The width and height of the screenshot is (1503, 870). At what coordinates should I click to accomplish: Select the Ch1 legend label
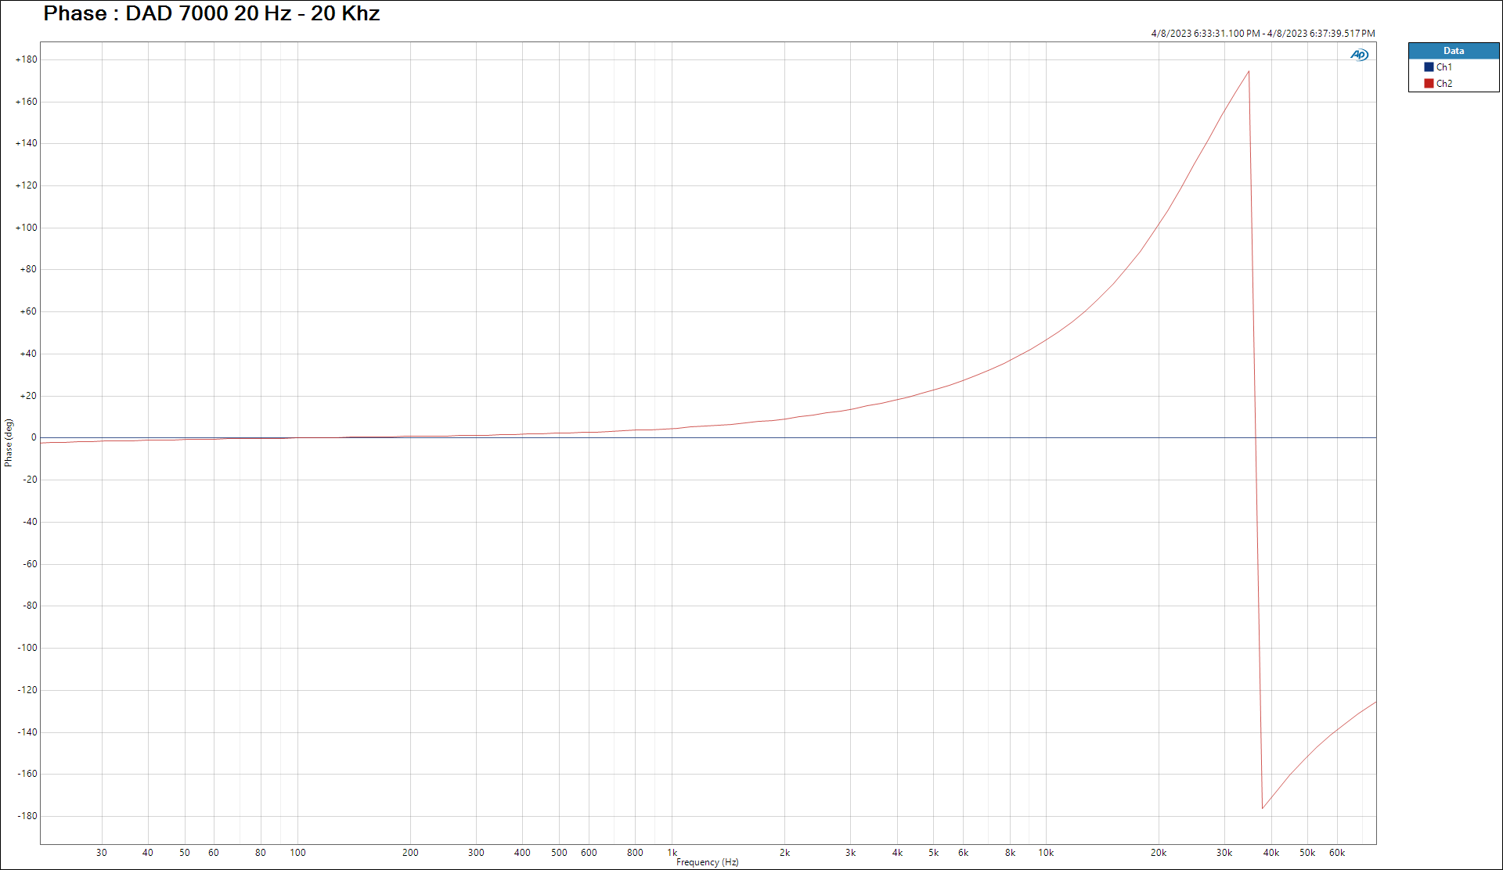coord(1444,67)
